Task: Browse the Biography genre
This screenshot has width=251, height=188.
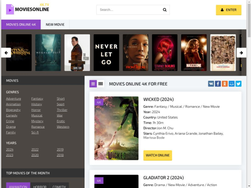Action: (13, 110)
